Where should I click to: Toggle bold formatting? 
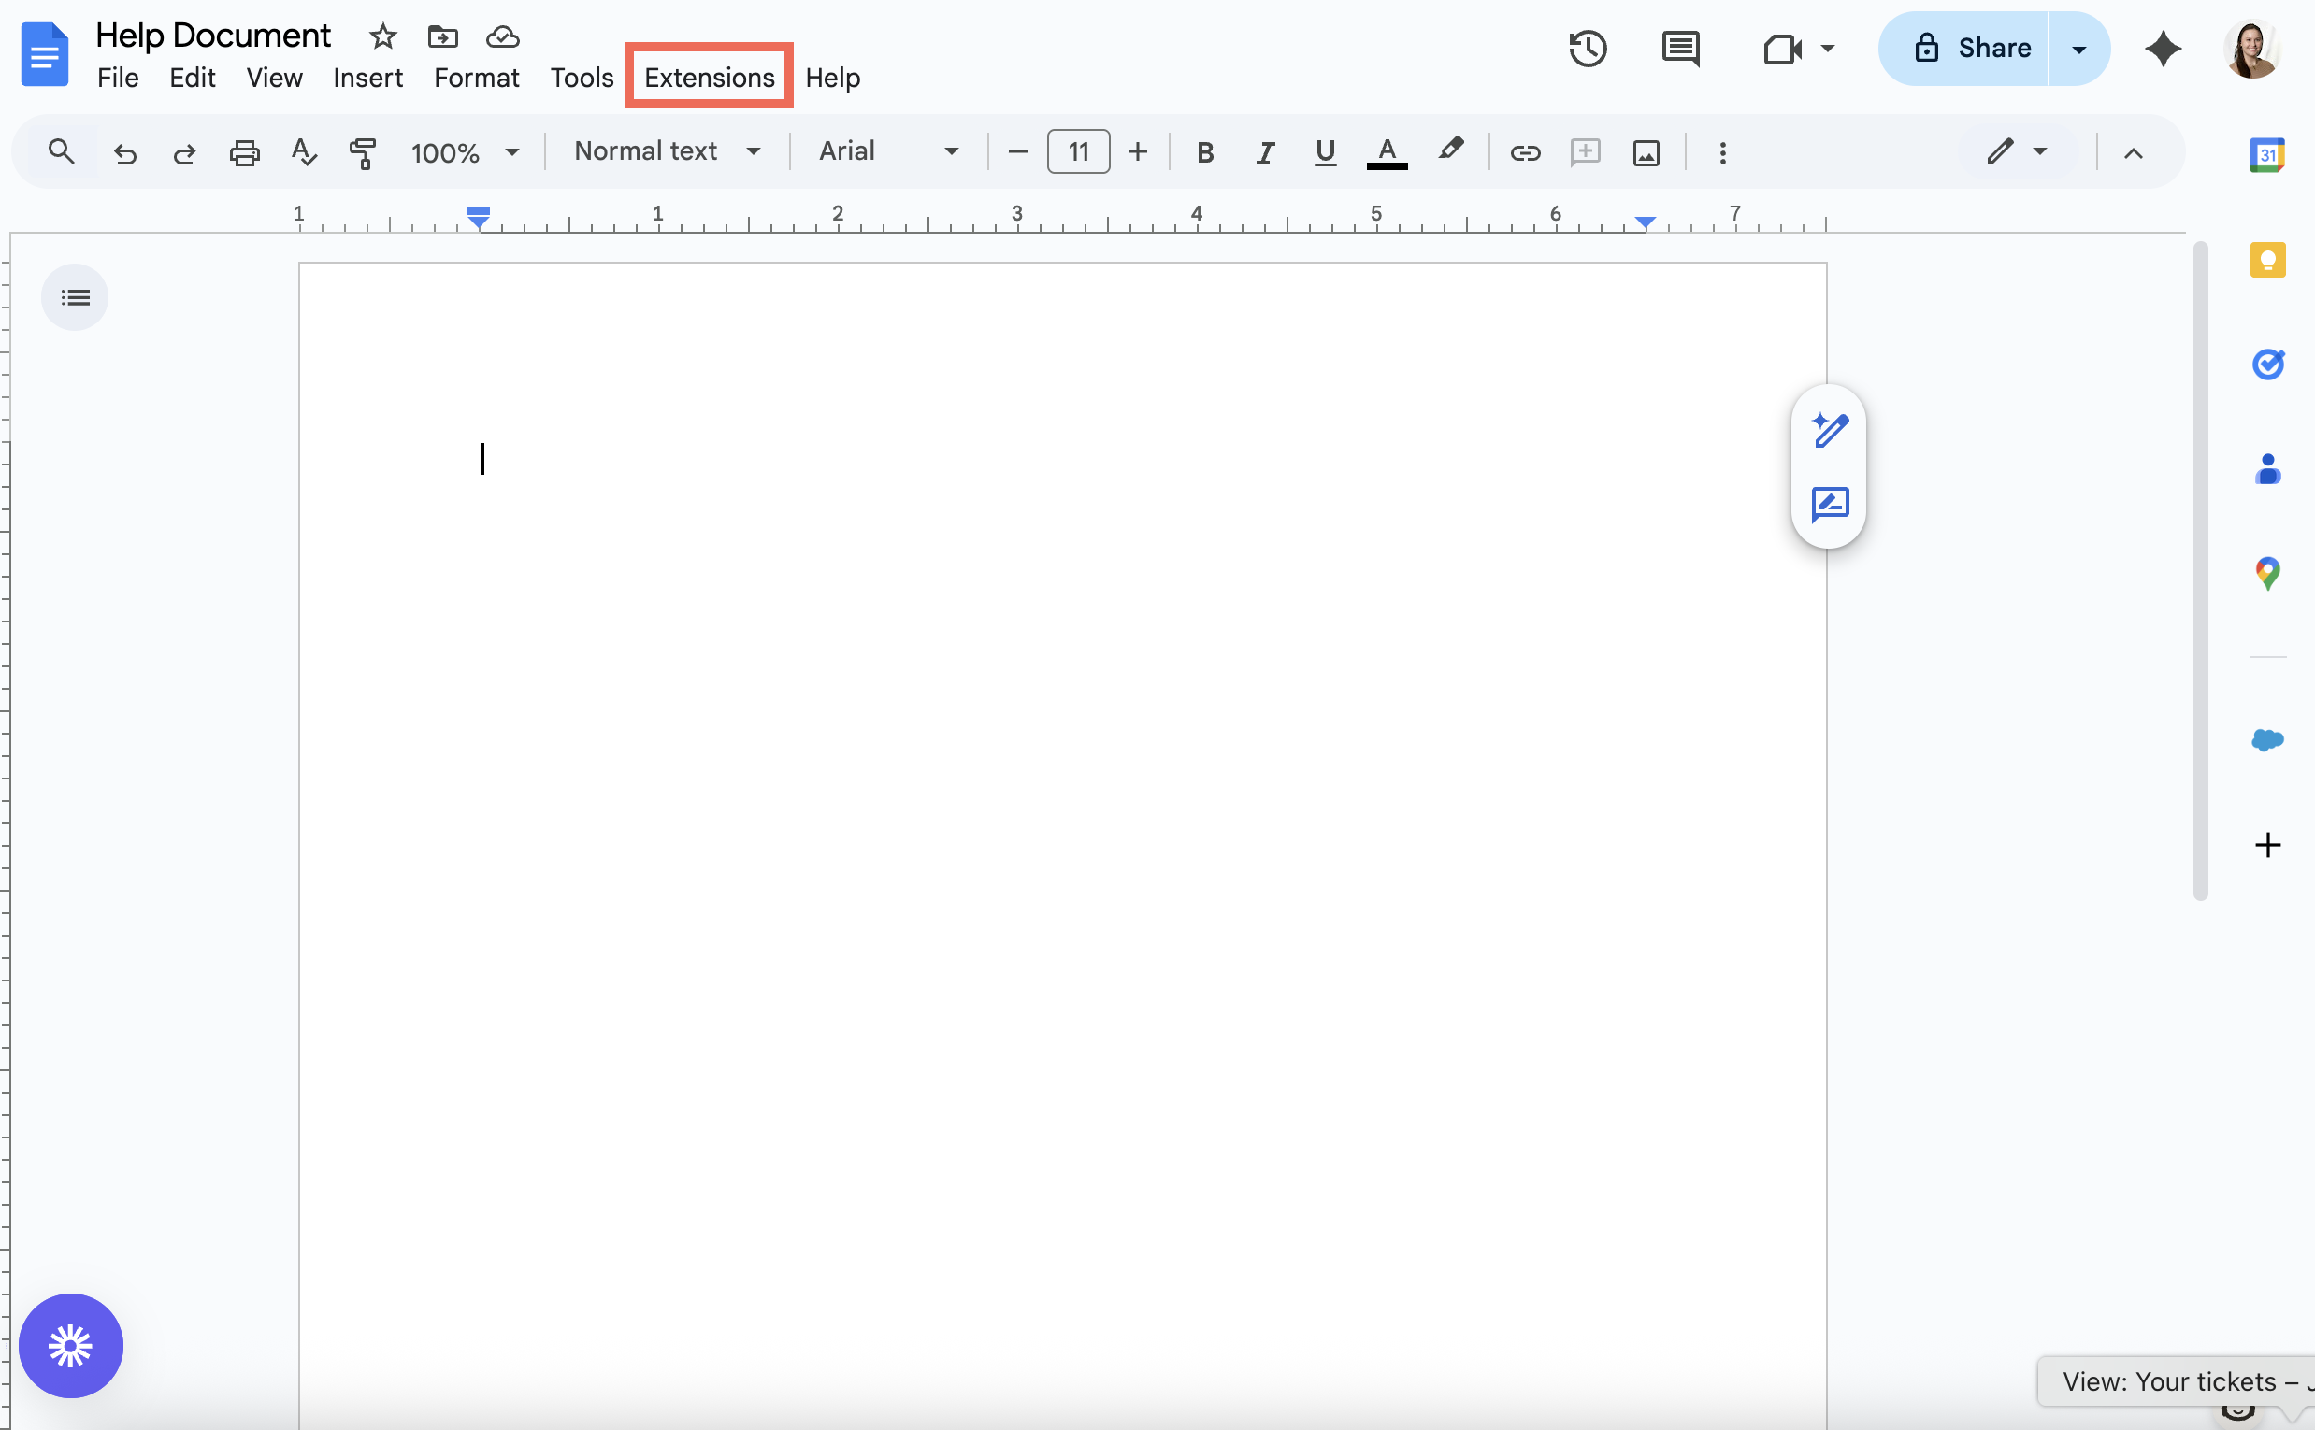tap(1205, 151)
